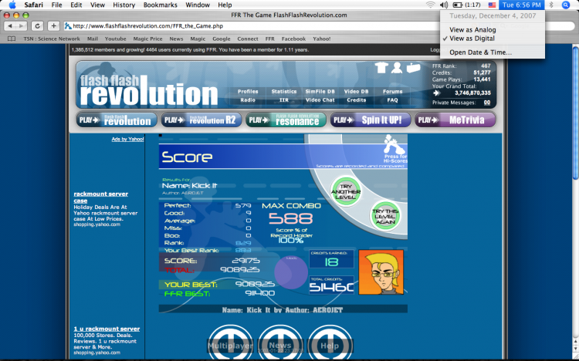
Task: Open FAQ link in FFR header
Action: click(392, 100)
